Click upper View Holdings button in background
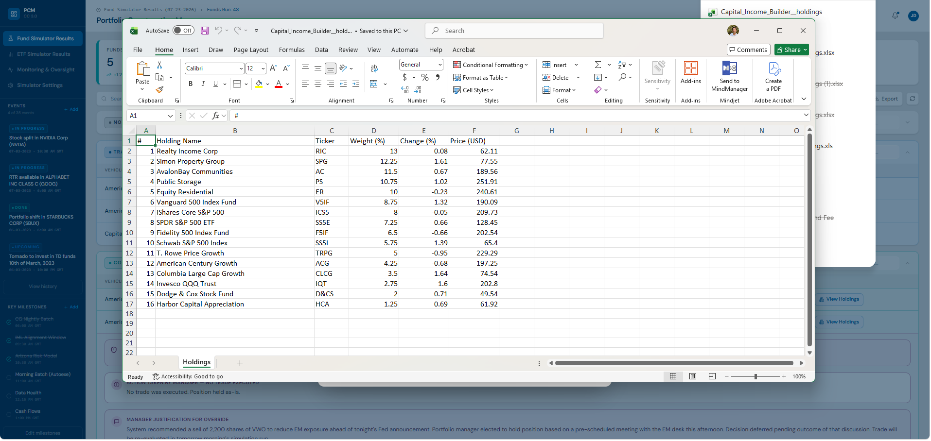The height and width of the screenshot is (441, 931). tap(839, 299)
